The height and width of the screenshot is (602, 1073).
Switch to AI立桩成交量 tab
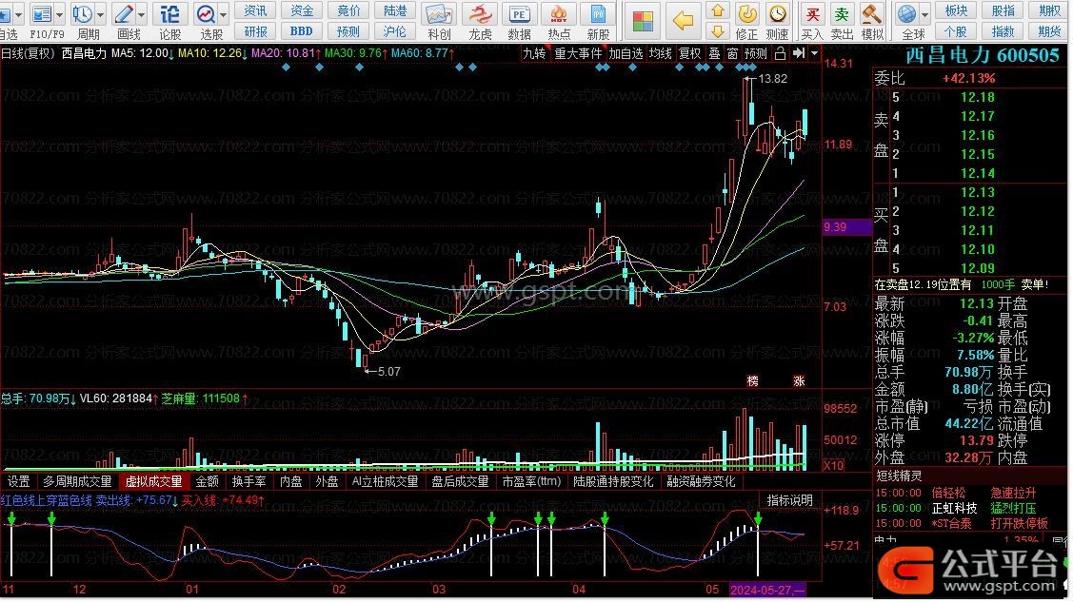point(386,482)
